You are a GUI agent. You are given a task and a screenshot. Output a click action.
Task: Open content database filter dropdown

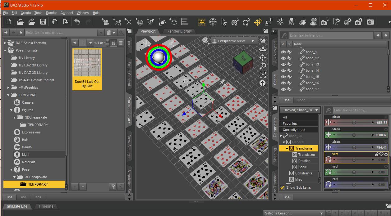(111, 33)
